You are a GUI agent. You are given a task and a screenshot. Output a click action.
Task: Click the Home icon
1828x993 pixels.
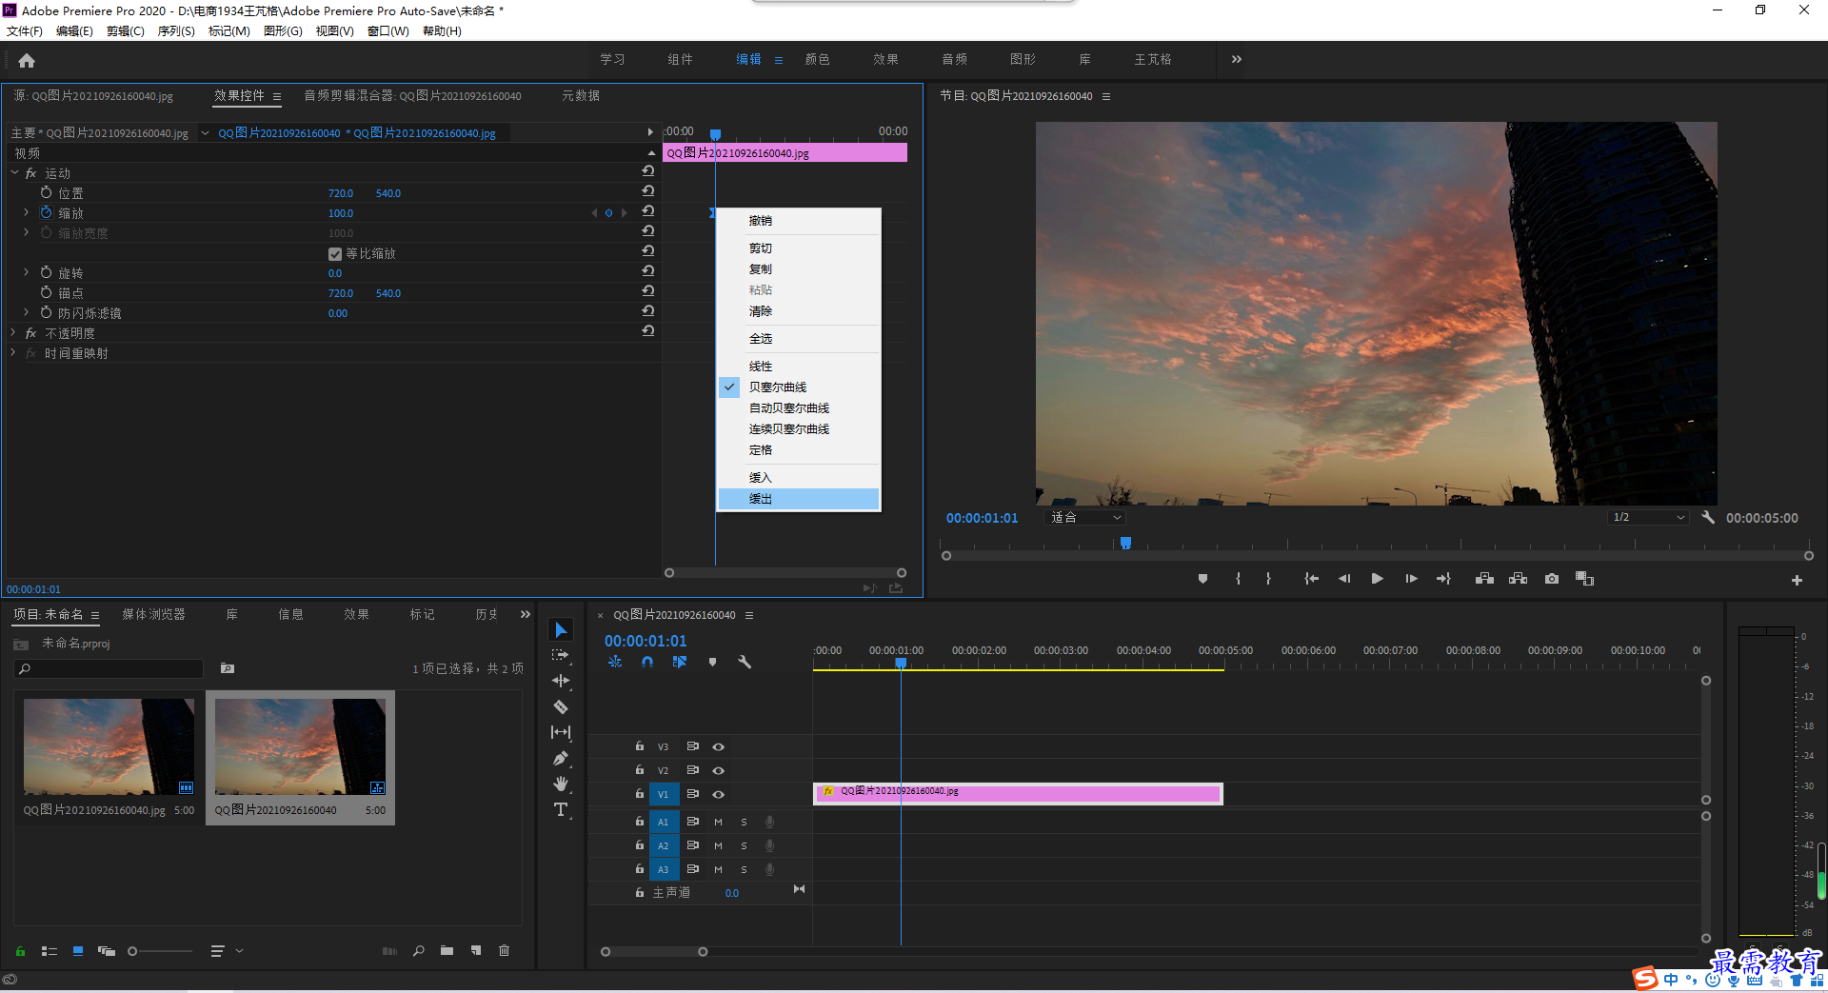point(27,60)
